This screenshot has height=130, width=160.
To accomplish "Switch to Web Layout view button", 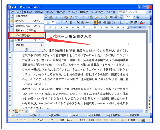I will coord(13,111).
